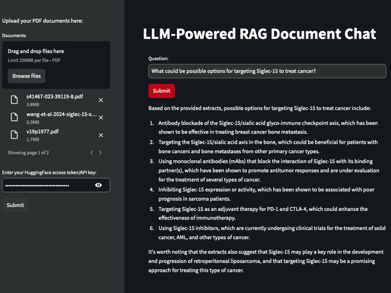Click the 'Limit 200MB per file • PDF' text
391x293 pixels.
tap(34, 60)
